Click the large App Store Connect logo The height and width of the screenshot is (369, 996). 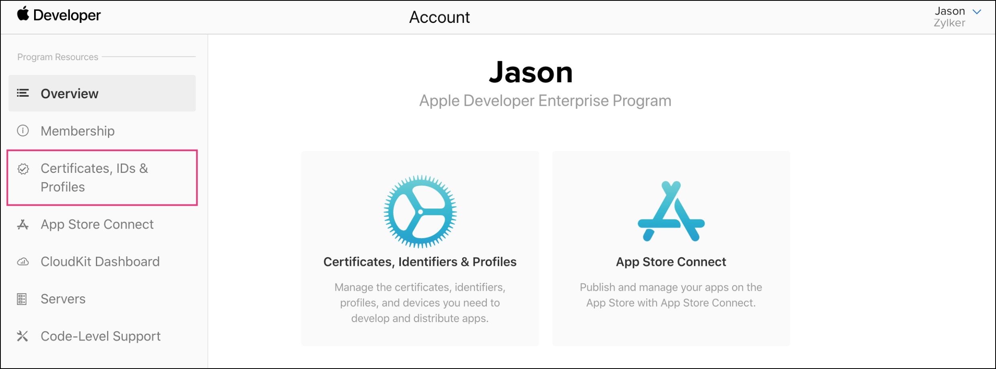(x=671, y=211)
